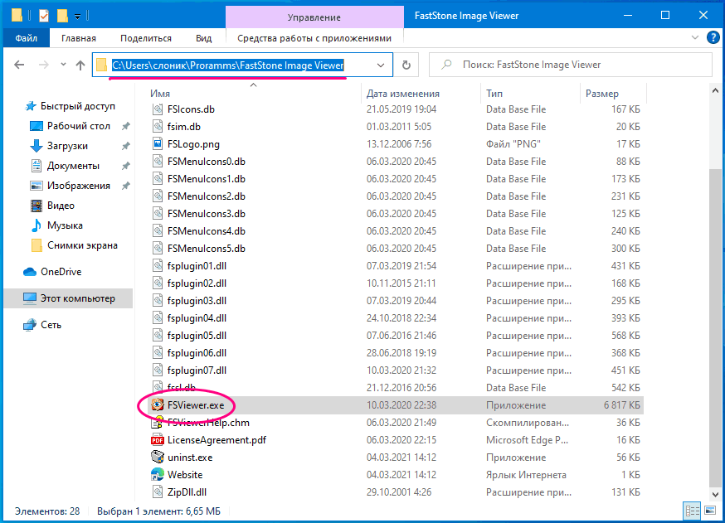Select the uninst.exe uninstaller icon
725x523 pixels.
click(x=158, y=458)
